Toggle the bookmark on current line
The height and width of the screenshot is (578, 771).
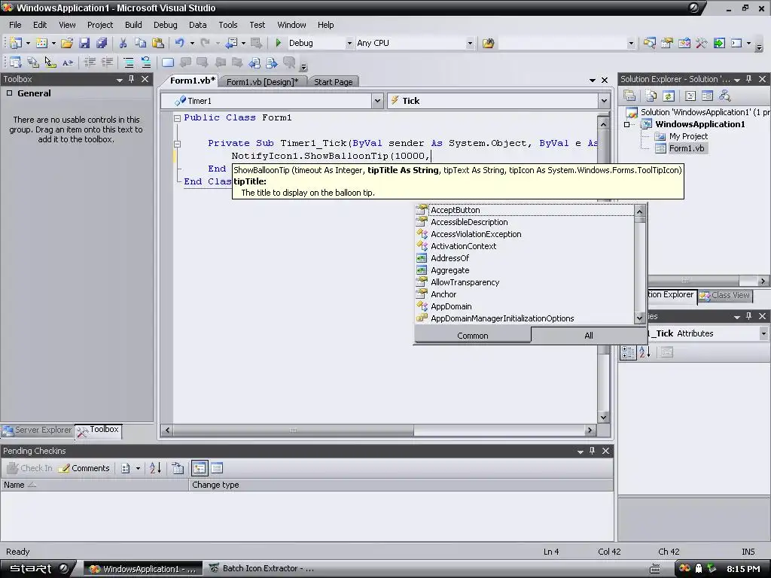pos(168,62)
